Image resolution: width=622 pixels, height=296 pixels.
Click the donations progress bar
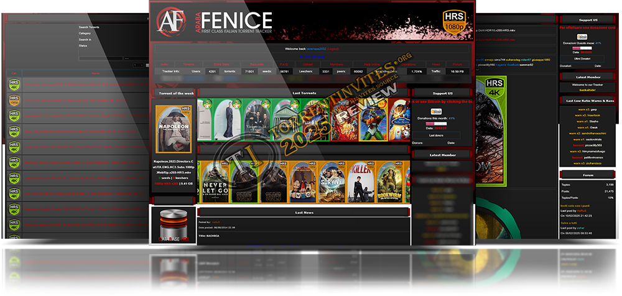tap(435, 123)
